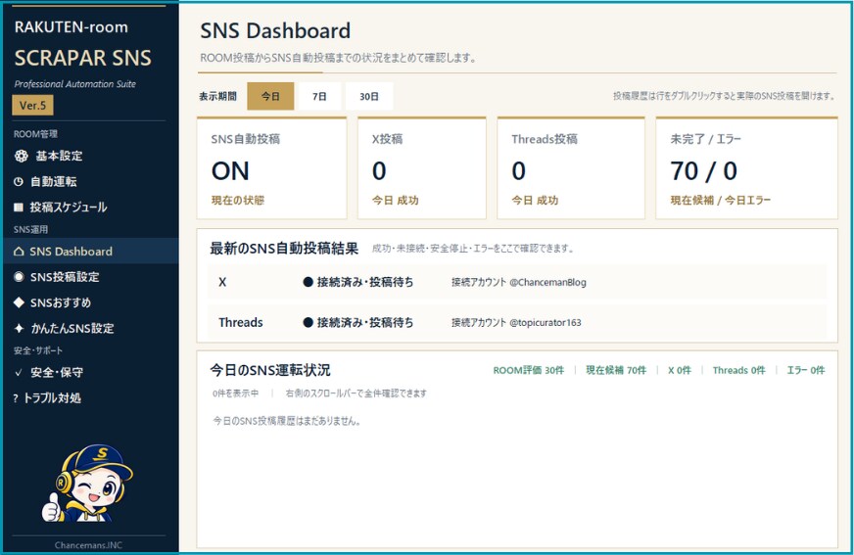Go to 投稿スケジュール page
854x555 pixels.
pyautogui.click(x=90, y=208)
